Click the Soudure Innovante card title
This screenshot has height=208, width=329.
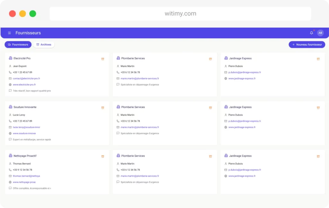click(x=25, y=107)
